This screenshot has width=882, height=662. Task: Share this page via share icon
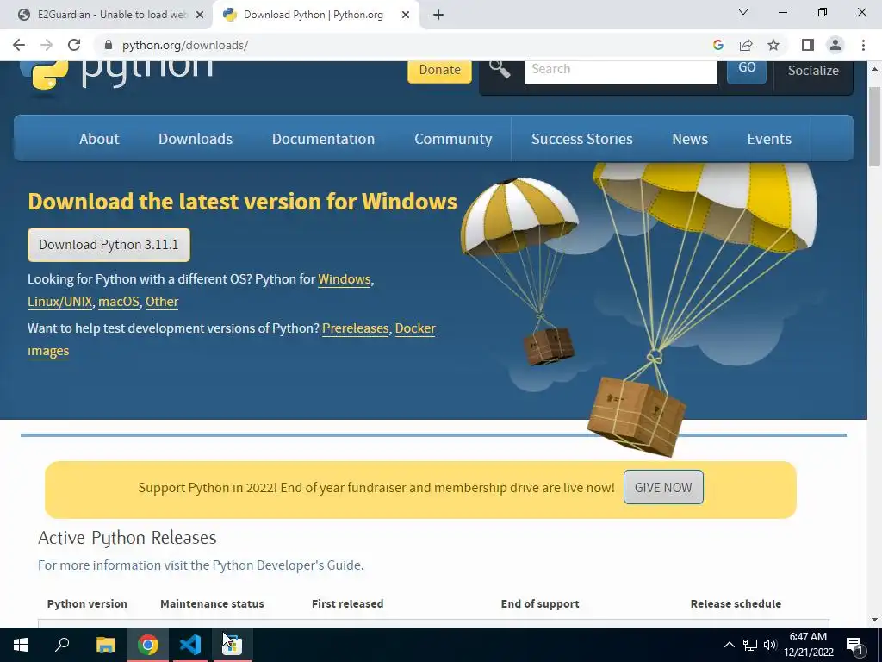click(746, 45)
